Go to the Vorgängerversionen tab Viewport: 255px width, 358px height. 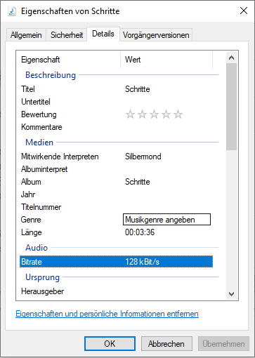pos(156,35)
